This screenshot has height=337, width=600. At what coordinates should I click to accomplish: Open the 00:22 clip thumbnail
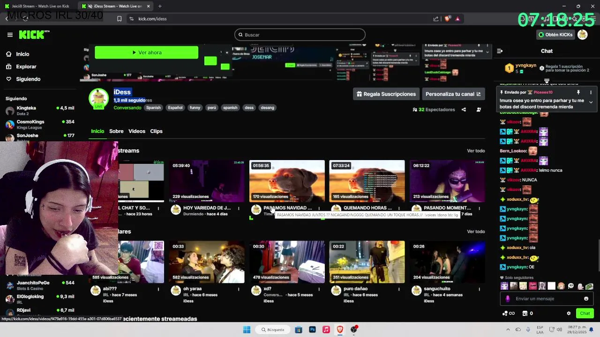click(367, 262)
